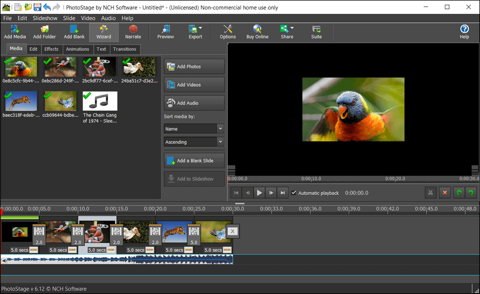Switch to the Transitions tab
This screenshot has width=480, height=294.
point(125,49)
